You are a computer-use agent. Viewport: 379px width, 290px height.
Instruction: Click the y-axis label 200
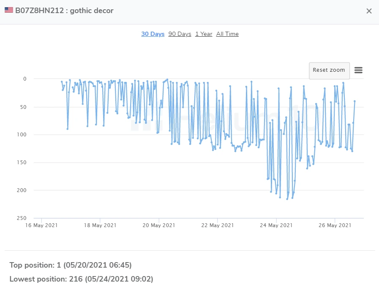coord(22,190)
